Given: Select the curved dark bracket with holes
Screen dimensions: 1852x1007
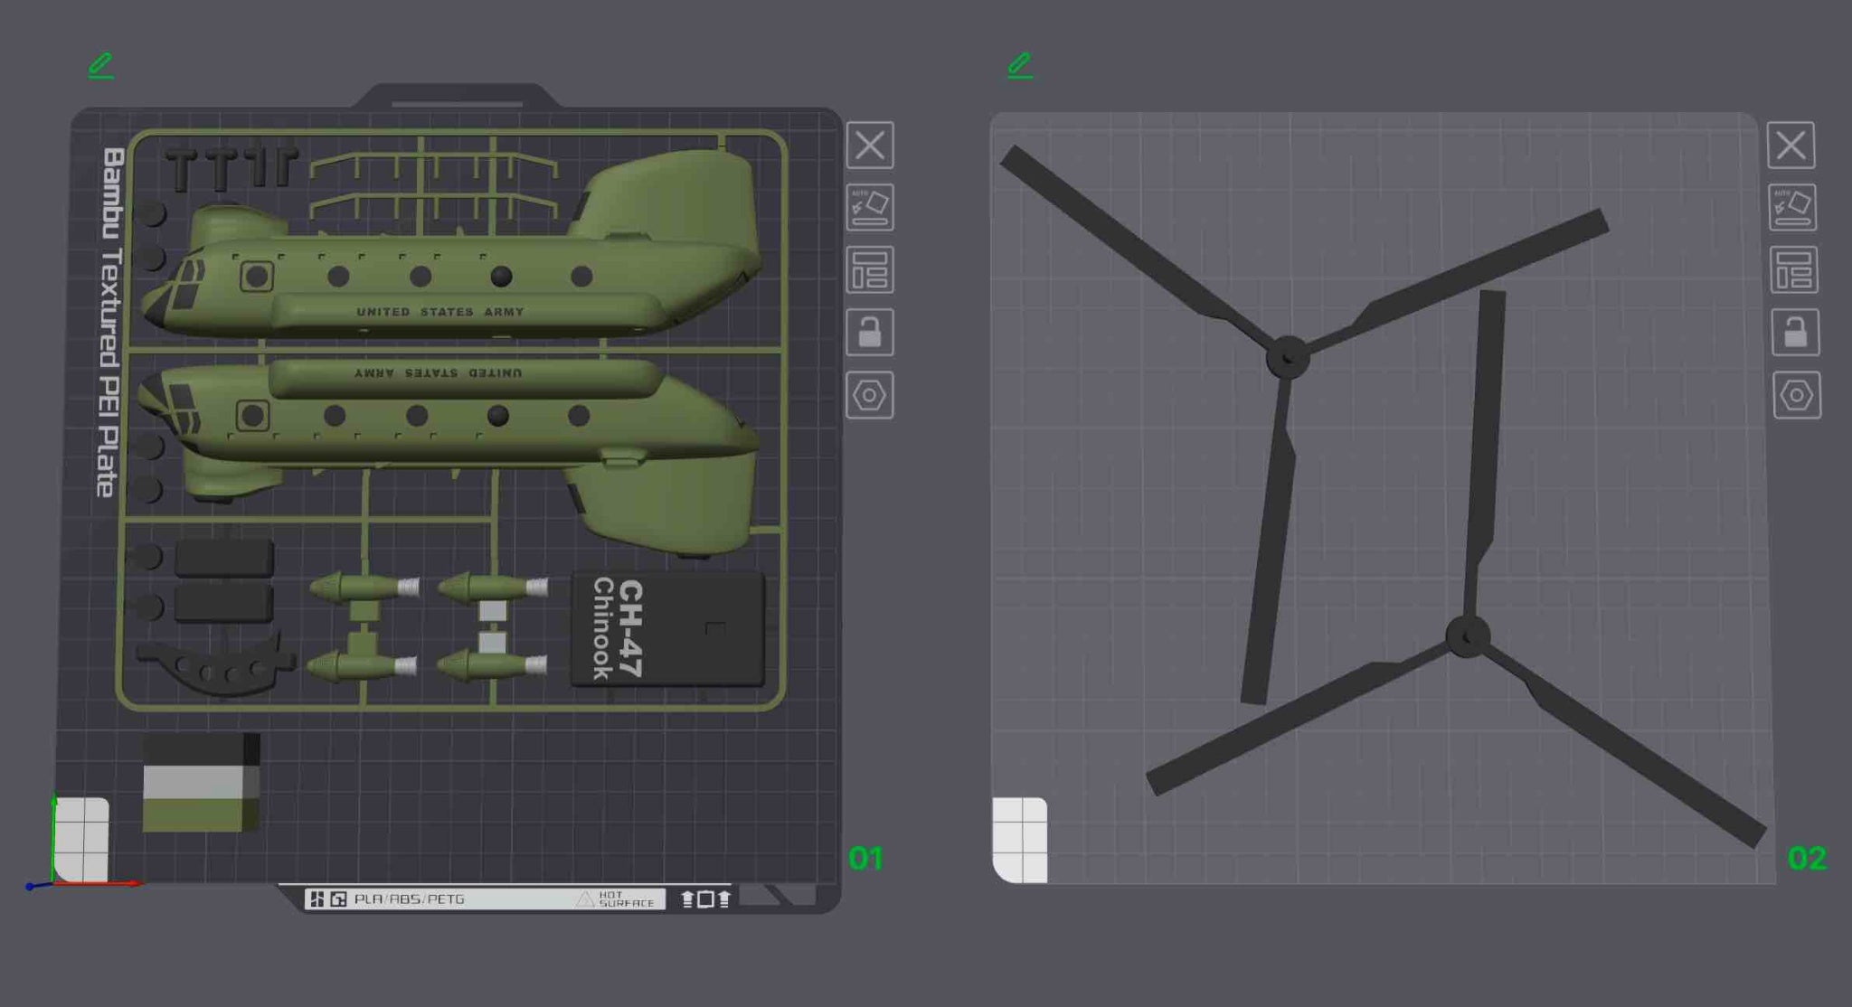Looking at the screenshot, I should 215,664.
